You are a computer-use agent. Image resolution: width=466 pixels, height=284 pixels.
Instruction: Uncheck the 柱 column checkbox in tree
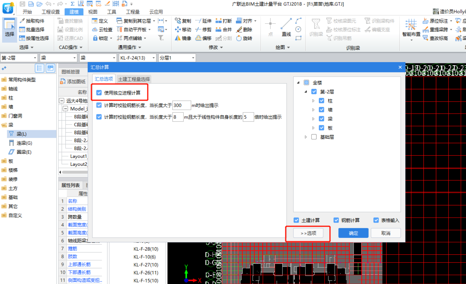[321, 101]
